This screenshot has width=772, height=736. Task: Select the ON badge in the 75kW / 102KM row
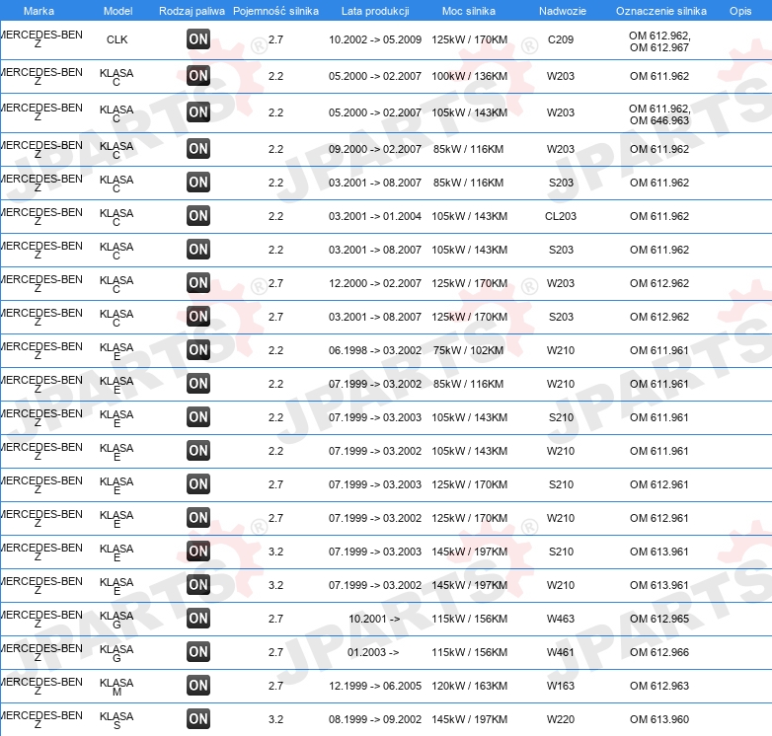point(198,350)
